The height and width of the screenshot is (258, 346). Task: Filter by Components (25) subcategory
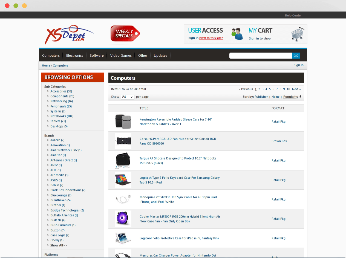coord(62,96)
